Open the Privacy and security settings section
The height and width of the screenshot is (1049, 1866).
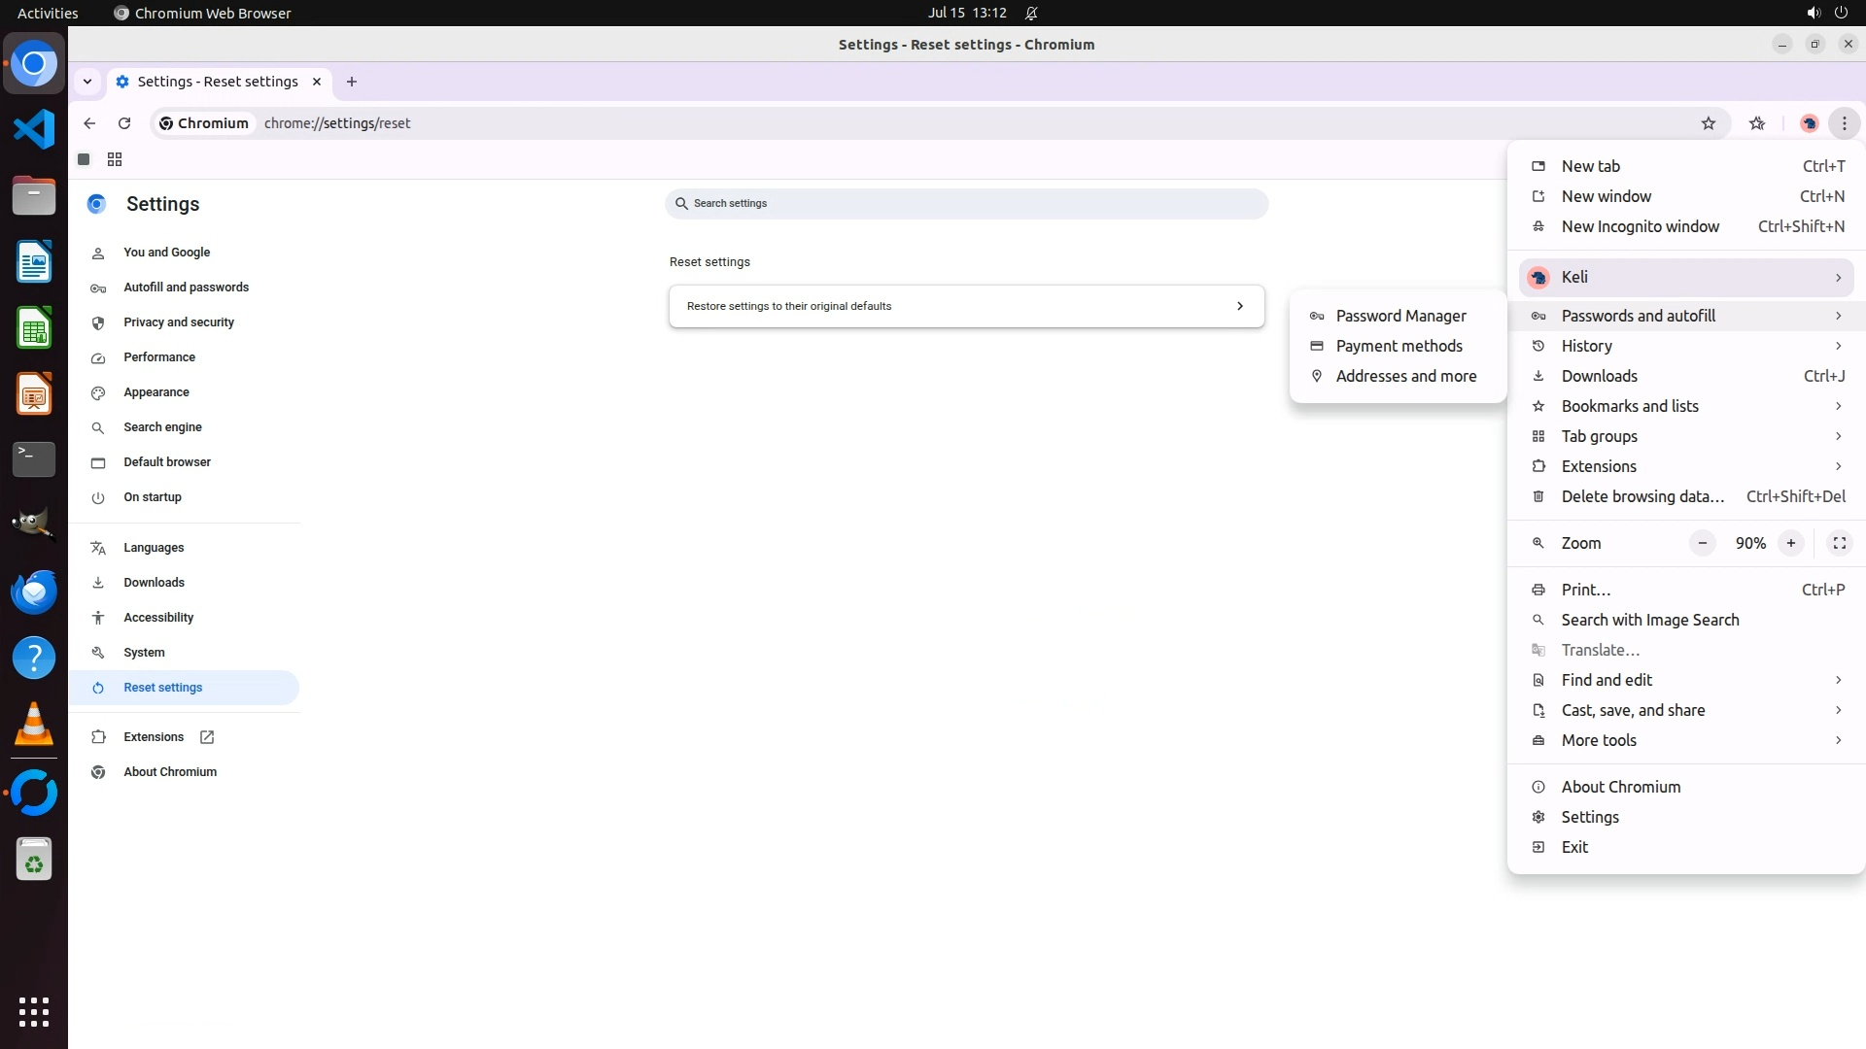coord(179,322)
